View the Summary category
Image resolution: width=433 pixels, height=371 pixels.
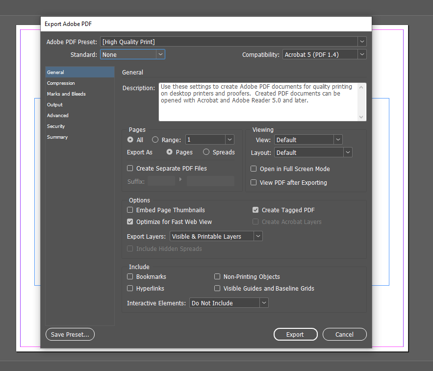tap(80, 137)
